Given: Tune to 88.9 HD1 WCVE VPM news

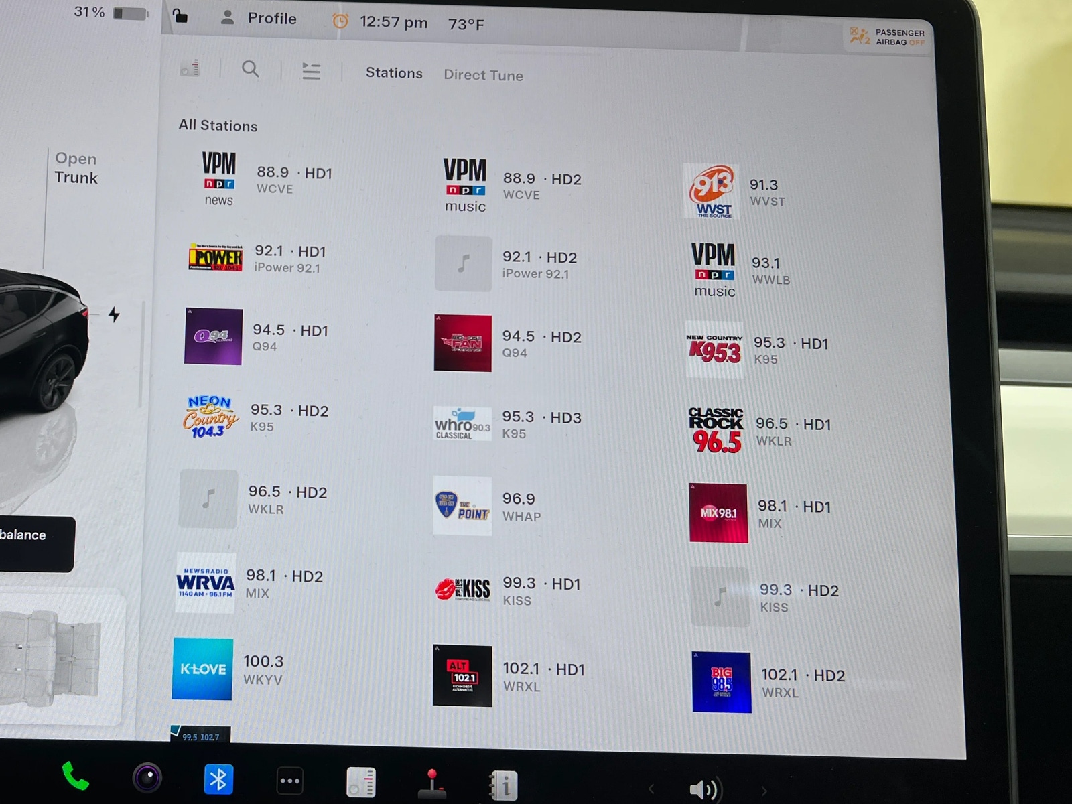Looking at the screenshot, I should (x=267, y=179).
